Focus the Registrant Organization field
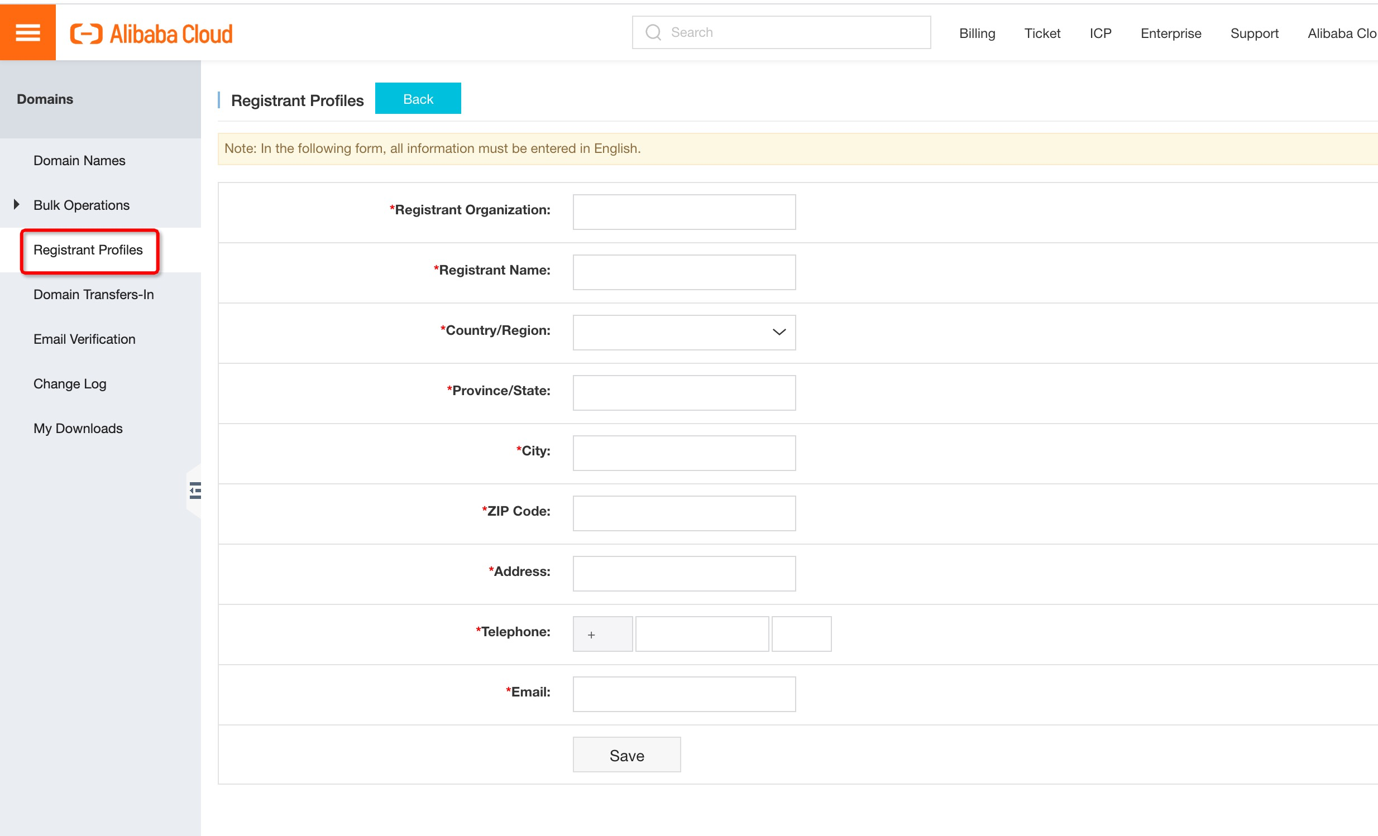The height and width of the screenshot is (836, 1378). (x=683, y=212)
